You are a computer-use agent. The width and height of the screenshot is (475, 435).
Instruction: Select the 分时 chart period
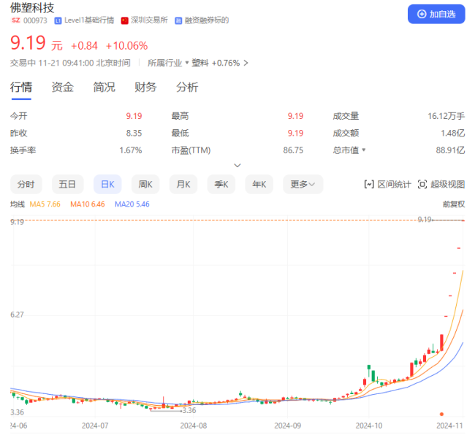click(x=26, y=184)
